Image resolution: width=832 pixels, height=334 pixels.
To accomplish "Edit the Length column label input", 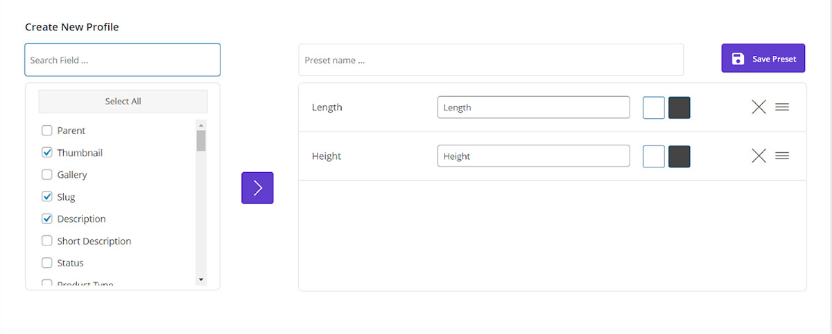I will coord(533,108).
